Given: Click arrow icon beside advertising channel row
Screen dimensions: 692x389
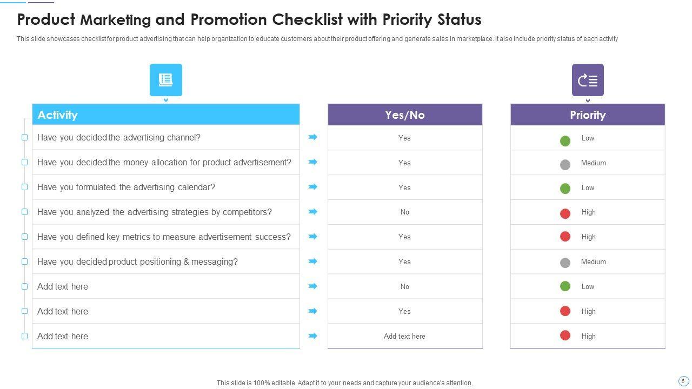Looking at the screenshot, I should [x=312, y=137].
